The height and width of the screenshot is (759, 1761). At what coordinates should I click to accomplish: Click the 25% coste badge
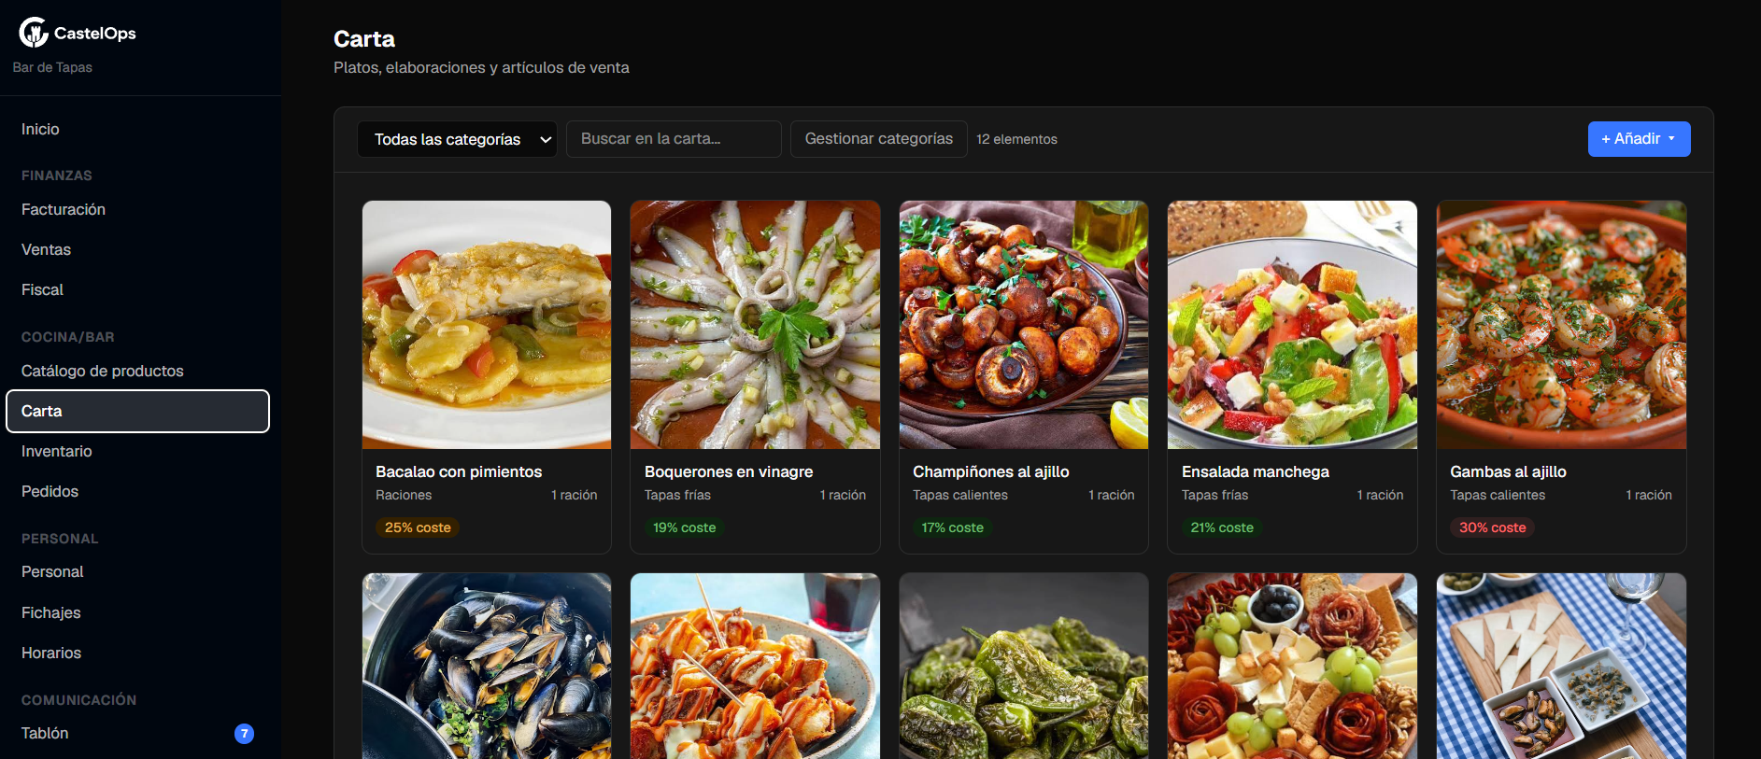point(418,527)
